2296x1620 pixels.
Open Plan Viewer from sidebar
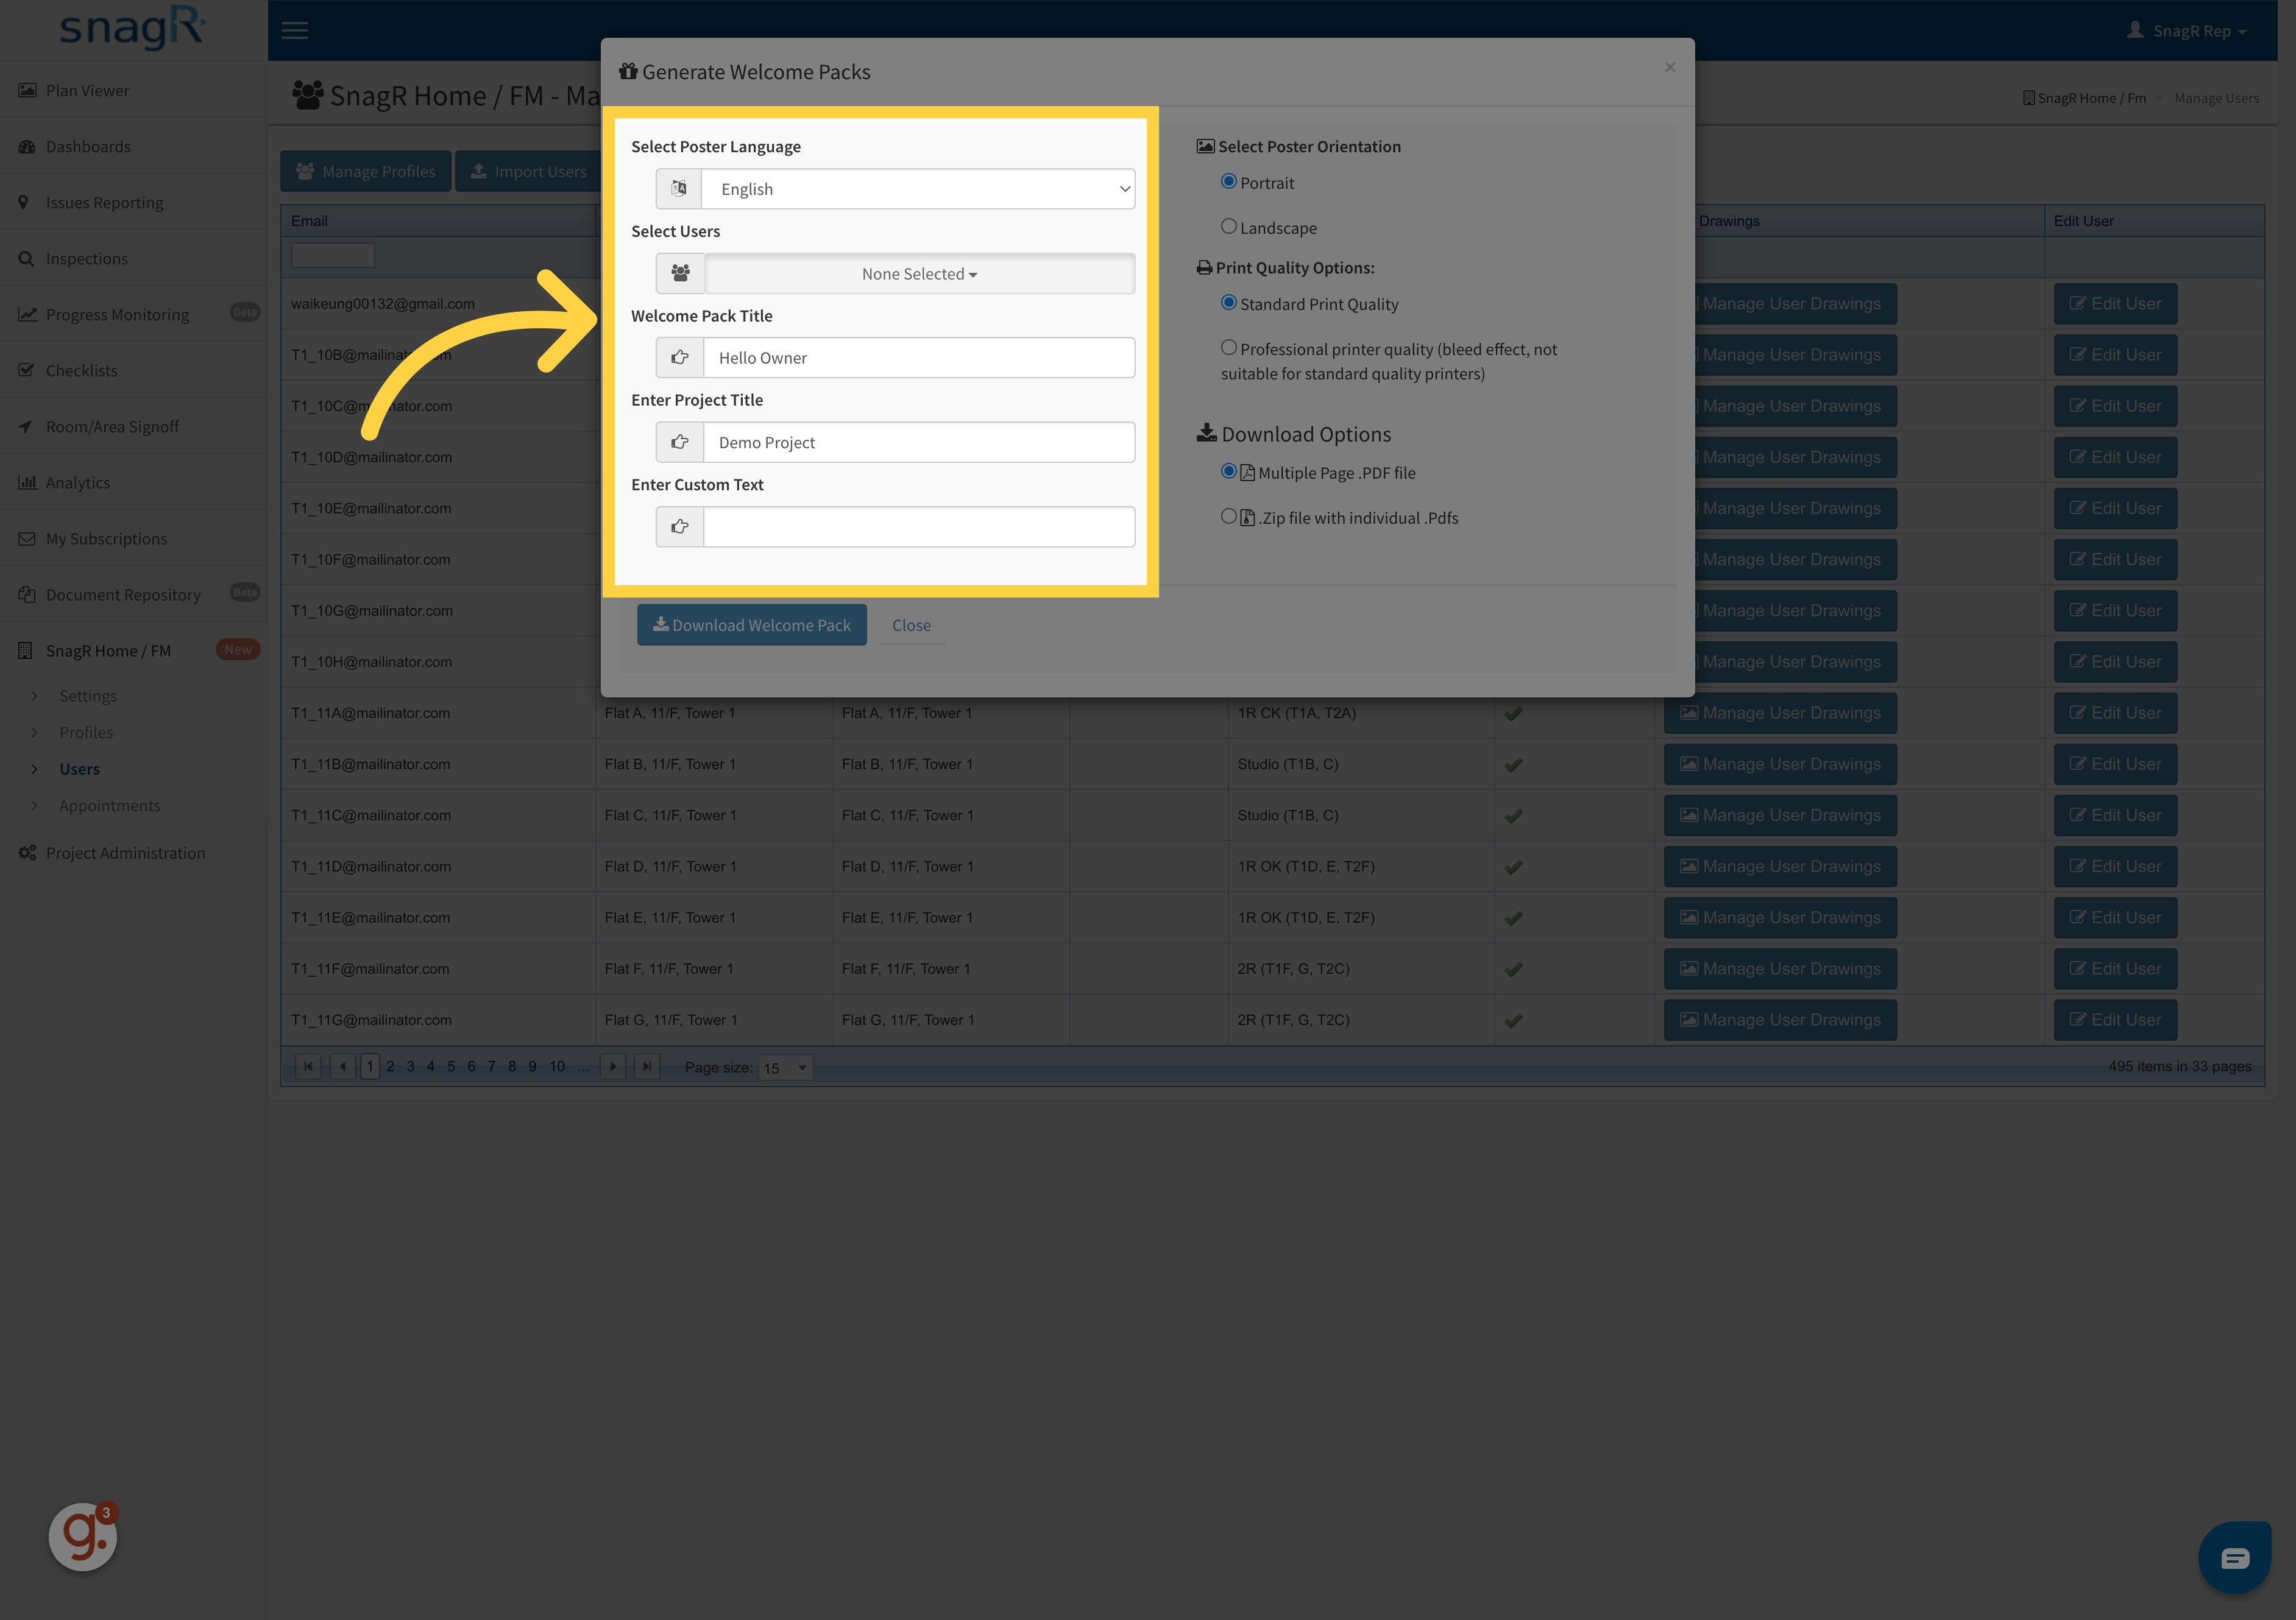click(87, 91)
